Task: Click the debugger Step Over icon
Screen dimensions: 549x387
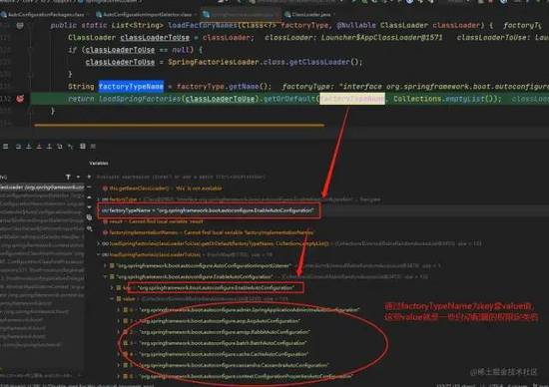Action: pos(19,147)
